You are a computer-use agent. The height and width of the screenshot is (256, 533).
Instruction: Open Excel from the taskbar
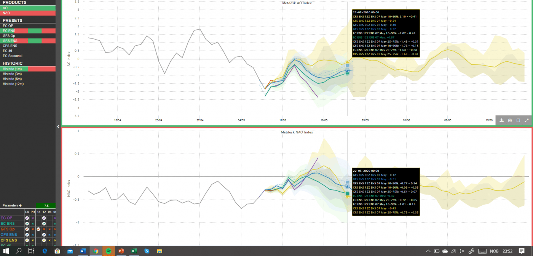click(x=134, y=251)
